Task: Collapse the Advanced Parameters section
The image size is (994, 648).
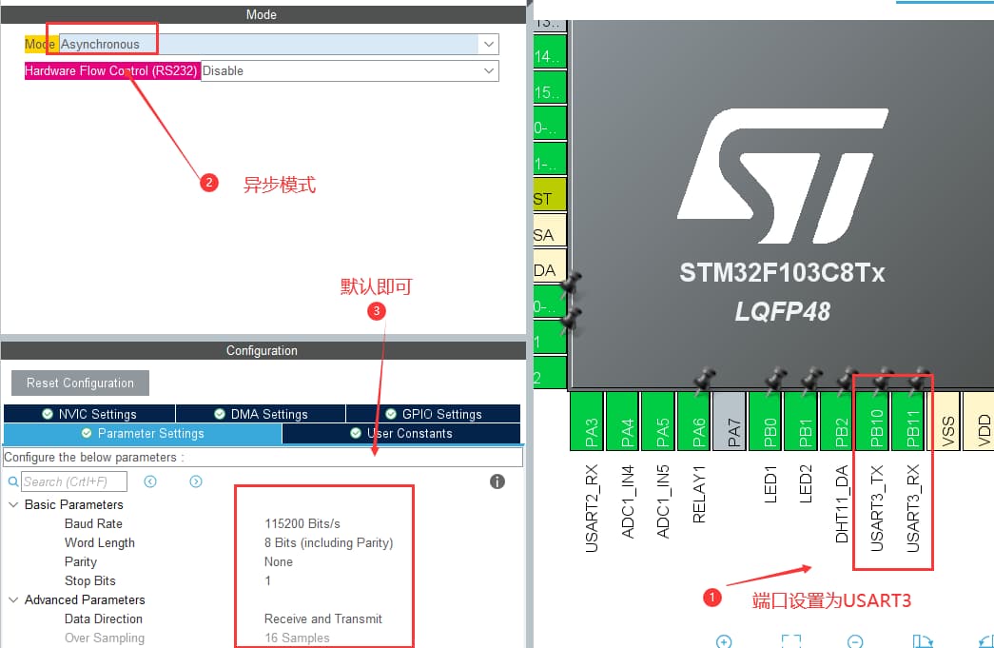Action: click(x=13, y=599)
